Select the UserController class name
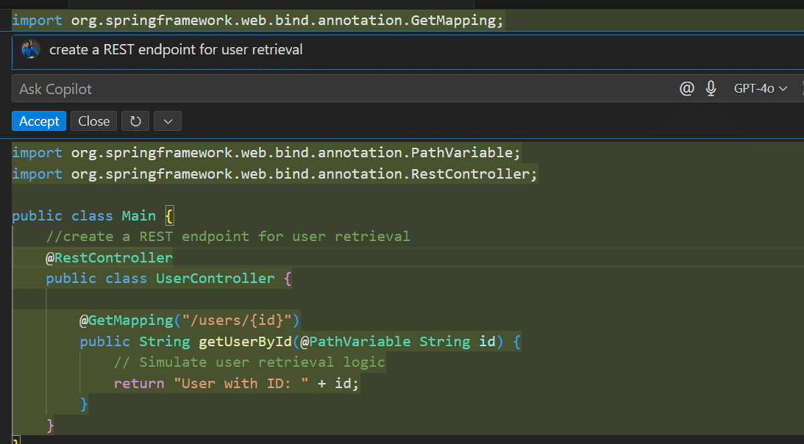Image resolution: width=804 pixels, height=444 pixels. point(215,279)
